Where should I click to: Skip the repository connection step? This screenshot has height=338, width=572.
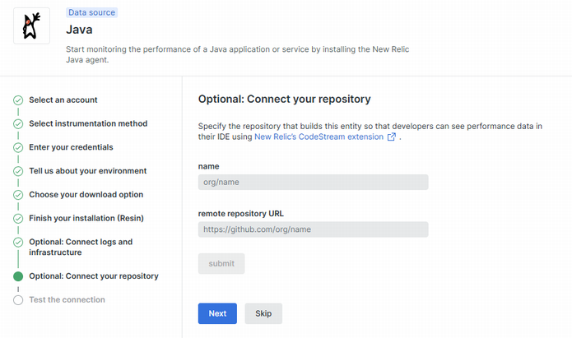(x=263, y=313)
